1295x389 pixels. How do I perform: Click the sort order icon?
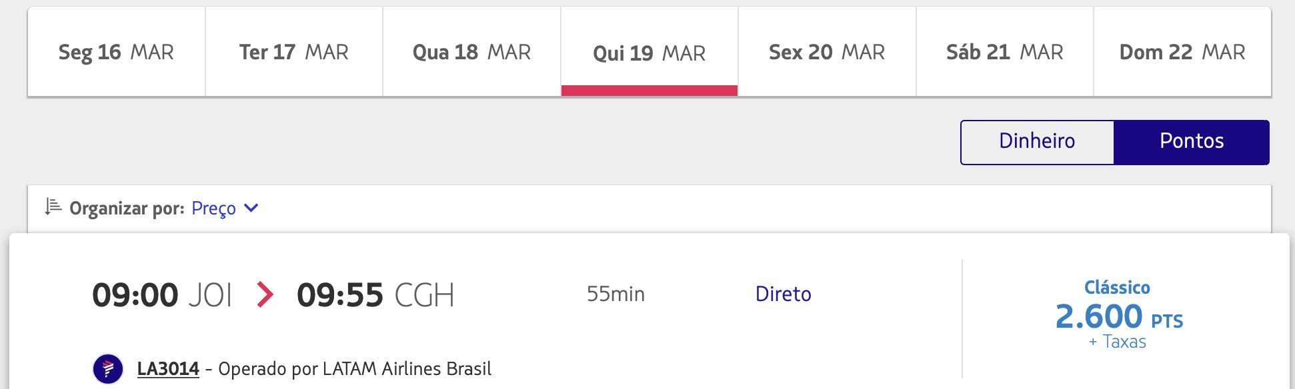(x=53, y=207)
